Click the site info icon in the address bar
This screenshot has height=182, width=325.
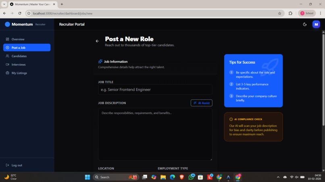click(29, 13)
